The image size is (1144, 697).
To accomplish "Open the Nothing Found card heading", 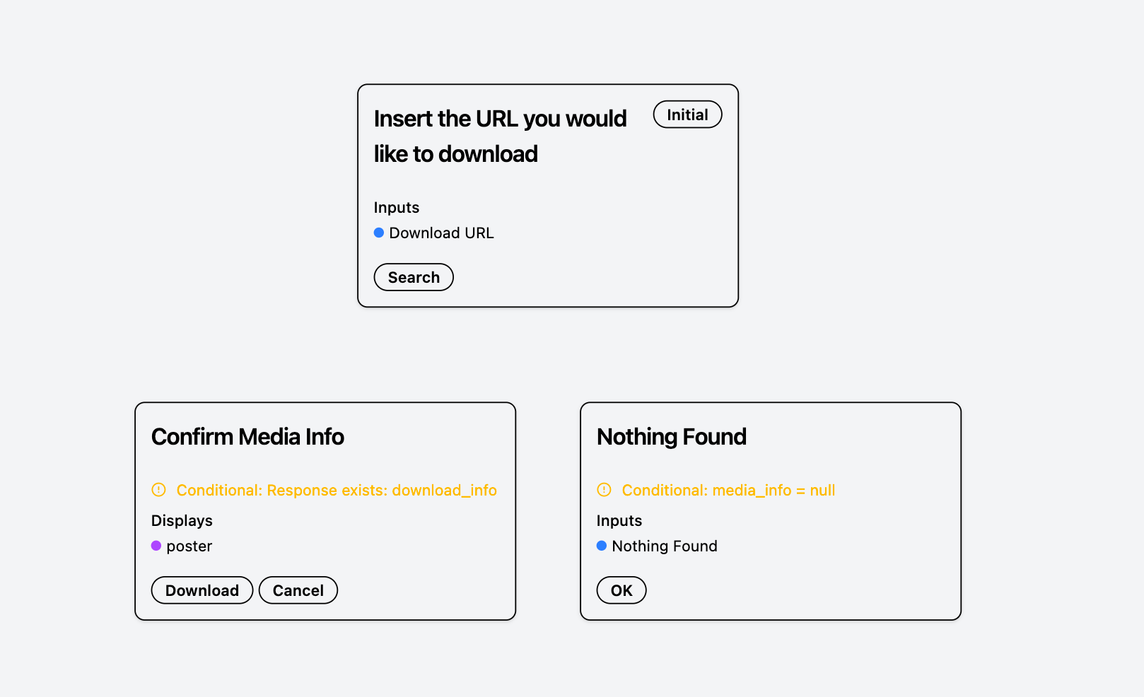I will click(672, 437).
